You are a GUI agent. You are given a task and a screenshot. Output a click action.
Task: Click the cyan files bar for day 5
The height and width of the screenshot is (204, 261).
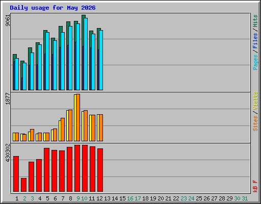[47, 61]
